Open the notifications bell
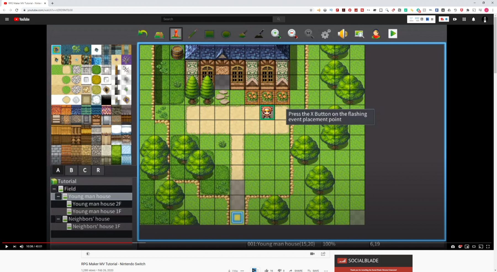 point(474,19)
